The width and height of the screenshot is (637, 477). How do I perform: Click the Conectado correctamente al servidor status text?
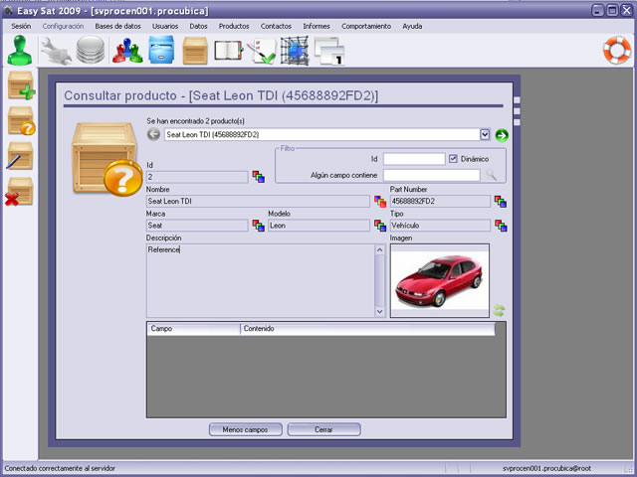click(60, 468)
